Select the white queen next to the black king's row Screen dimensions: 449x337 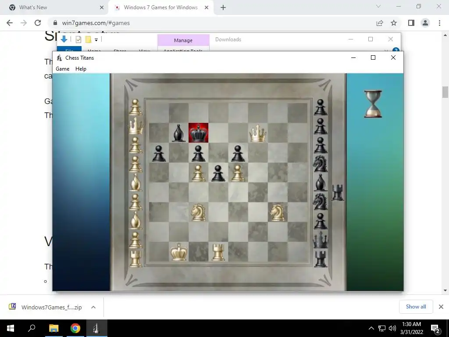coord(258,133)
